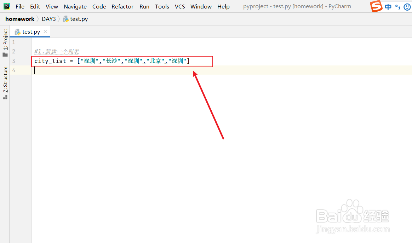Image resolution: width=412 pixels, height=243 pixels.
Task: Open the Window menu
Action: 201,7
